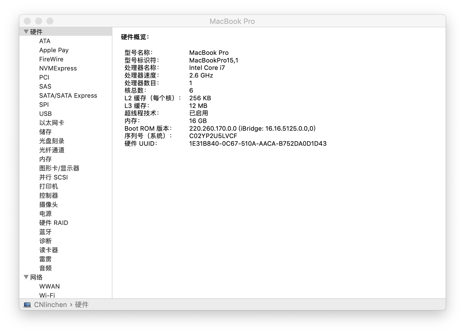Click the hardware UUID value
The height and width of the screenshot is (334, 465).
coord(258,143)
